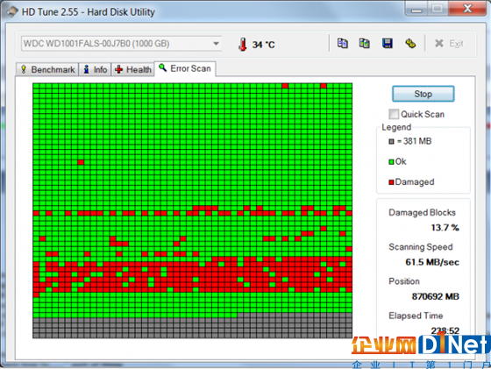Click the save screenshot floppy disk icon
Viewport: 491px width, 369px height.
(388, 43)
